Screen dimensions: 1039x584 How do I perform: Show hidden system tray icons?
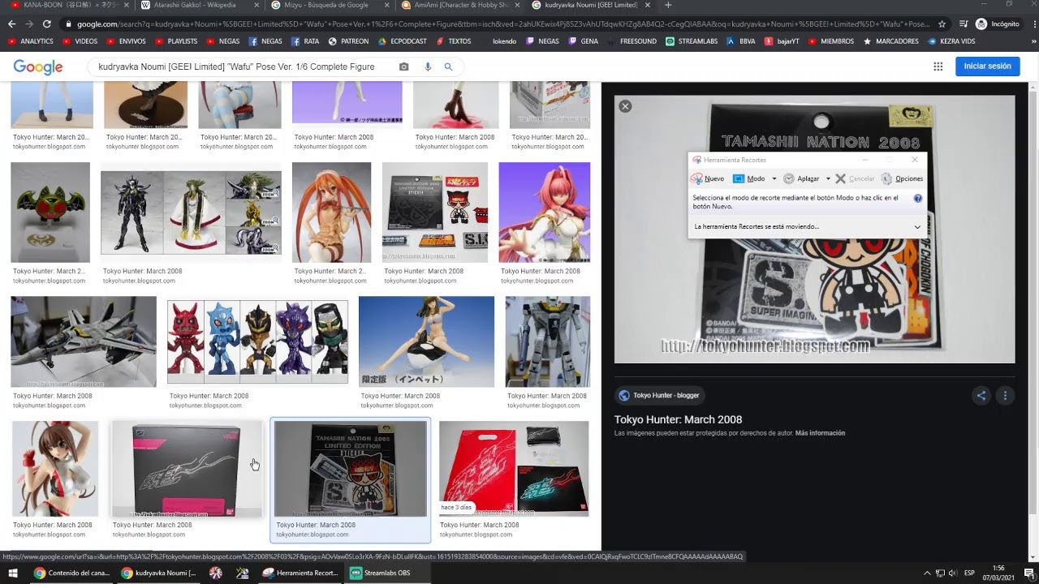[x=927, y=573]
